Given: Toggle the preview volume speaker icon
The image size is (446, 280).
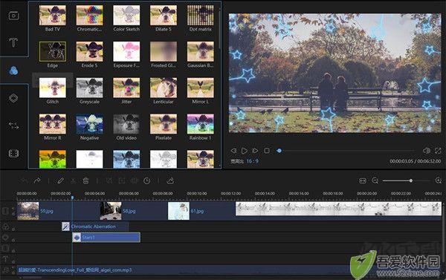Looking at the screenshot, I should (427, 151).
